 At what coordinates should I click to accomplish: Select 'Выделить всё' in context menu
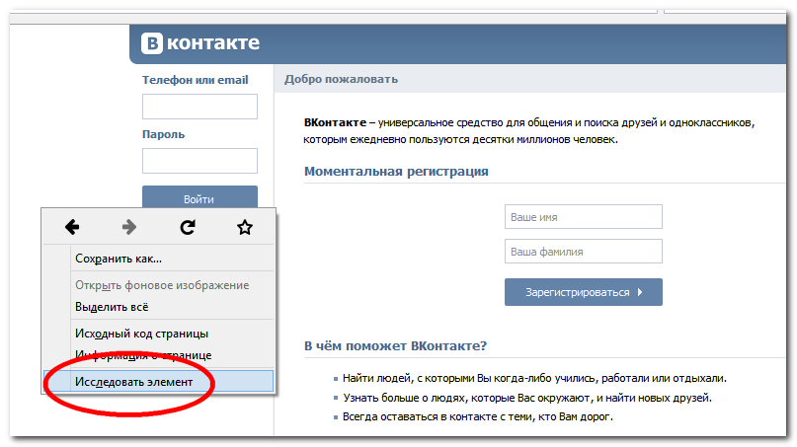pyautogui.click(x=159, y=307)
